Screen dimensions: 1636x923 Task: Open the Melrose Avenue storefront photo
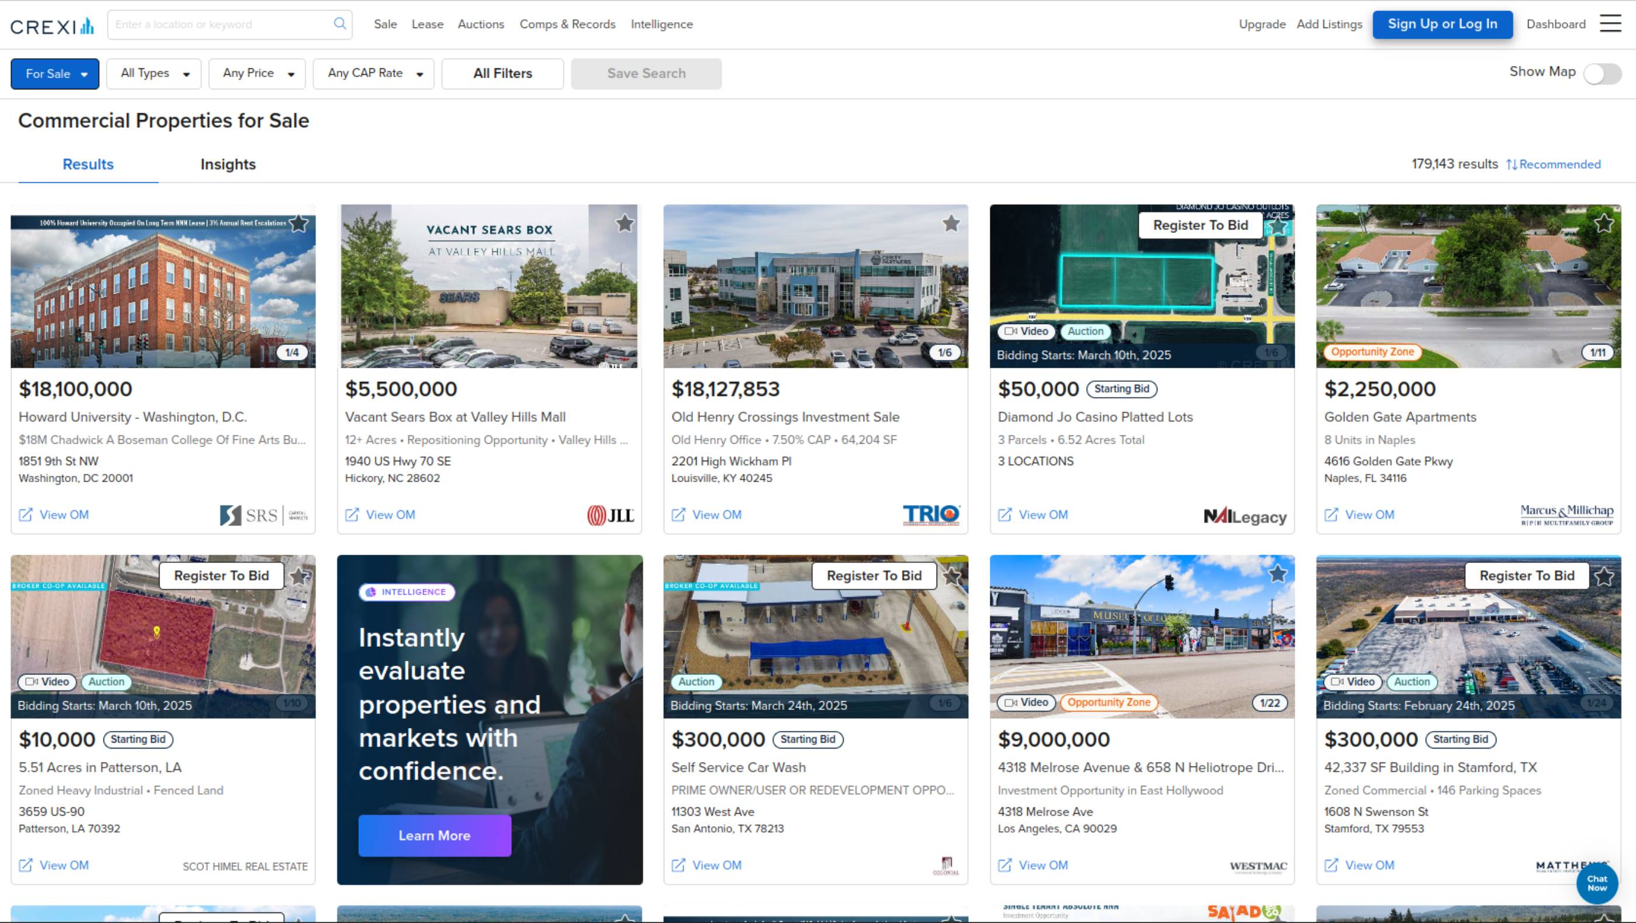1142,636
